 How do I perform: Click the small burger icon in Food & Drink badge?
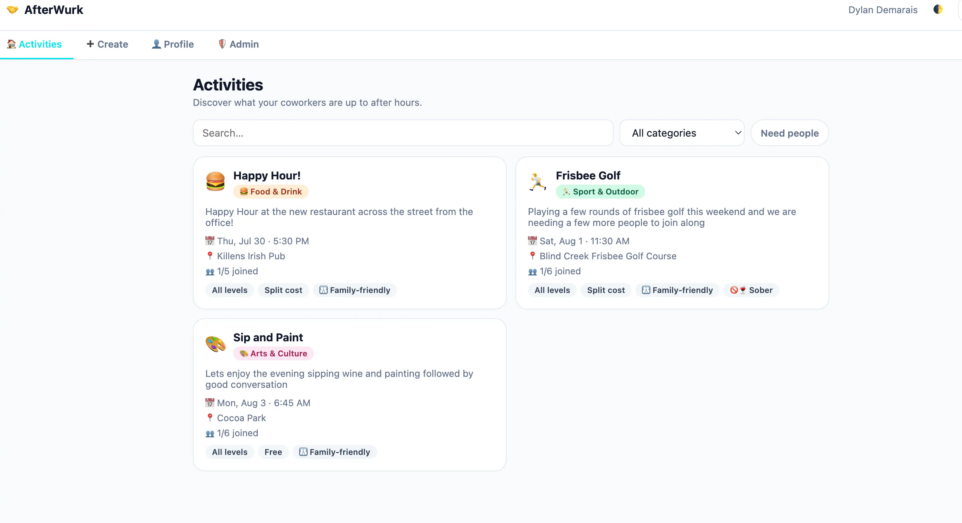[x=244, y=192]
